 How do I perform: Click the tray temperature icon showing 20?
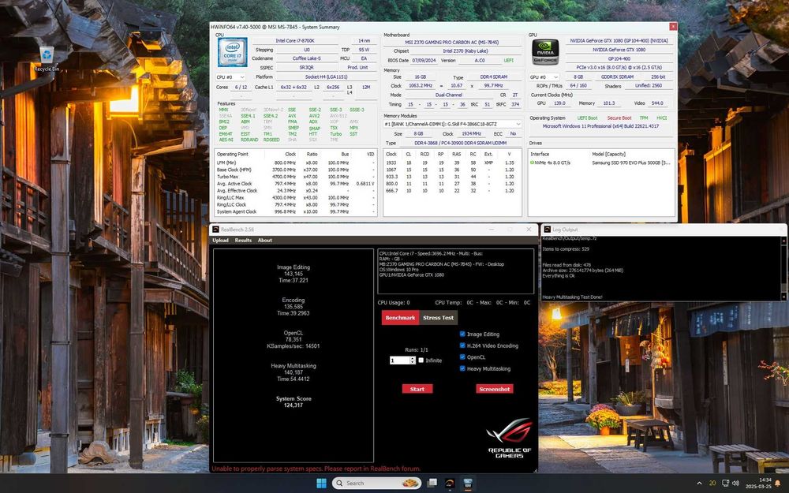(712, 483)
